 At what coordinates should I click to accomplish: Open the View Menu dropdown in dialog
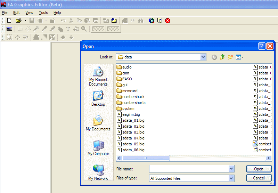[240, 57]
